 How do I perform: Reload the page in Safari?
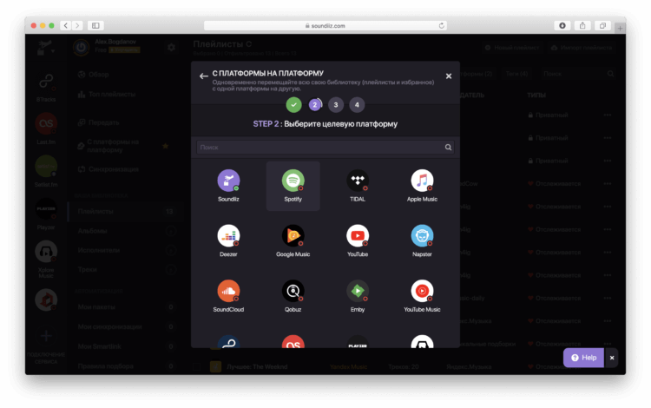pyautogui.click(x=441, y=26)
